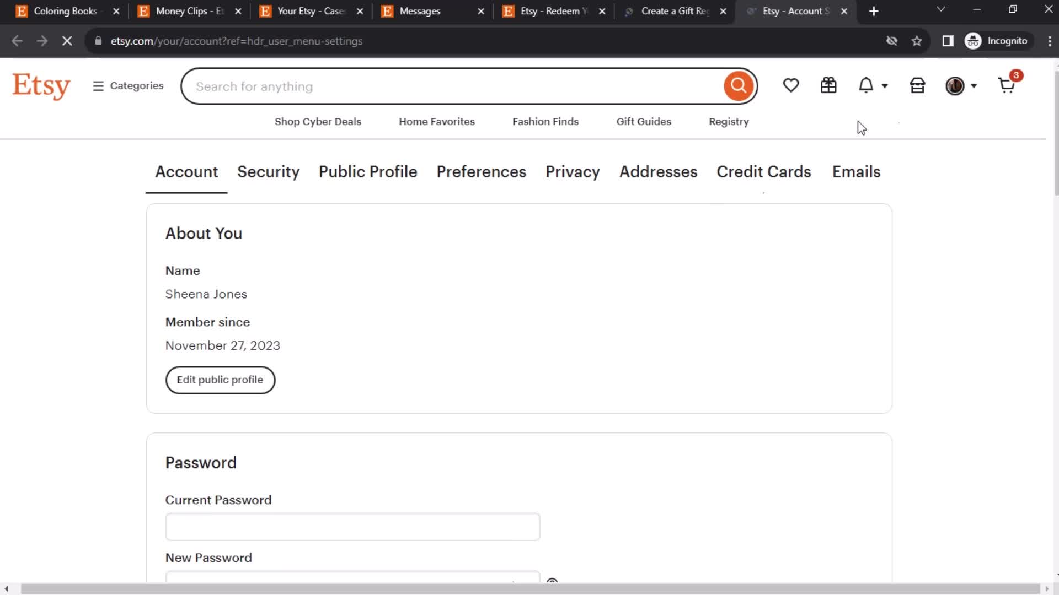Viewport: 1059px width, 595px height.
Task: Click the seller protection shield icon
Action: 918,86
